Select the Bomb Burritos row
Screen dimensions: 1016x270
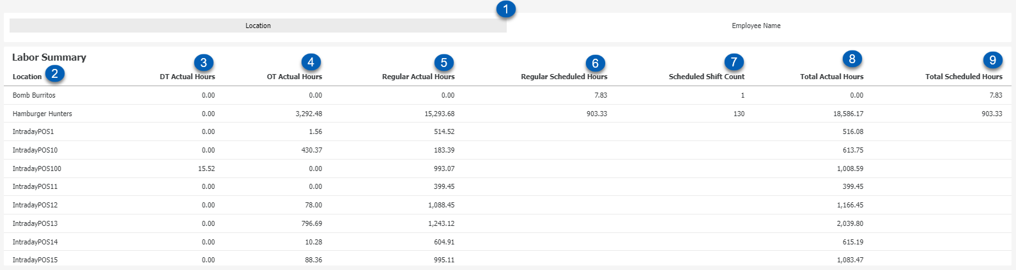click(508, 95)
